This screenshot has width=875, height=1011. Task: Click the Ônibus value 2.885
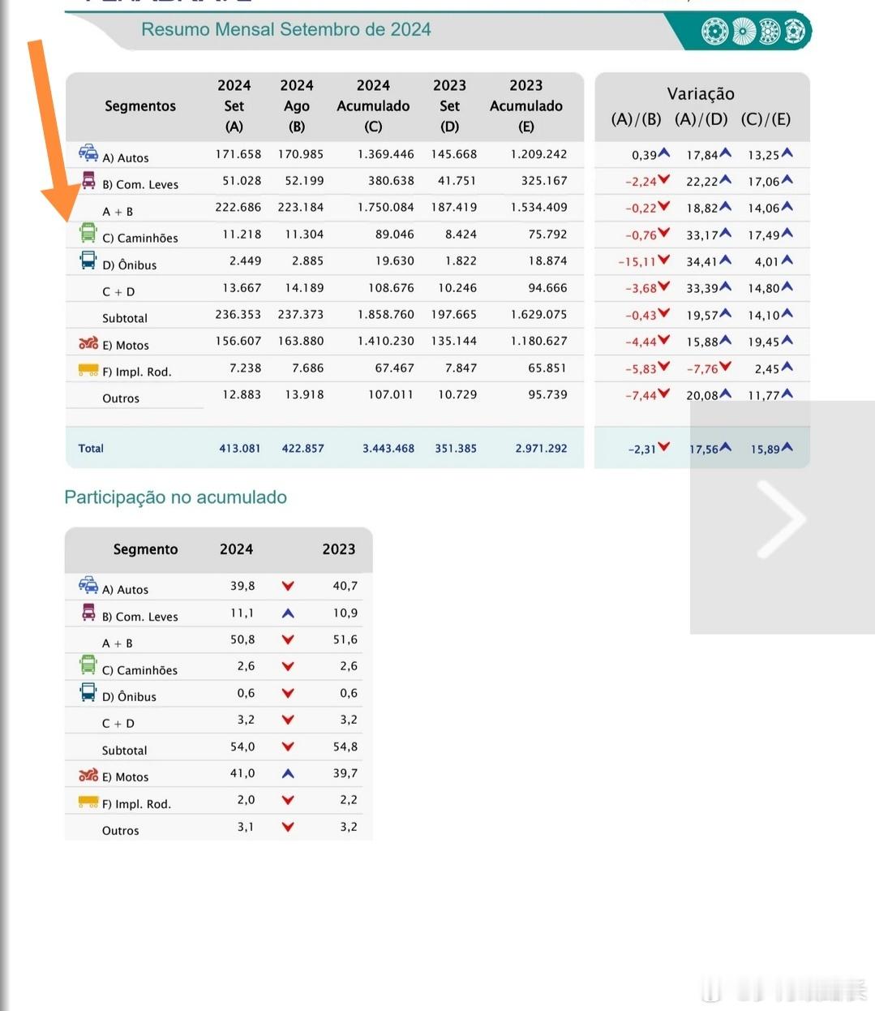(x=308, y=261)
